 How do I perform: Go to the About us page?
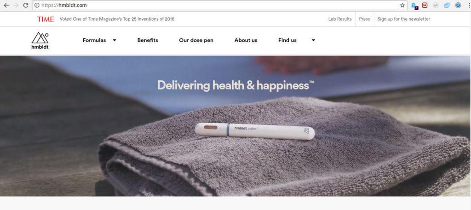(x=246, y=40)
